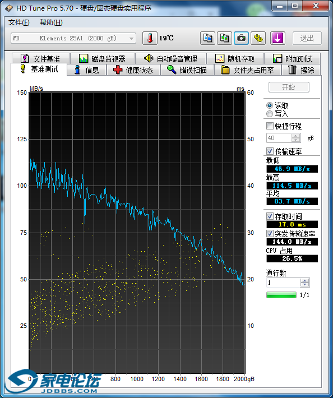Click the camera save screenshot icon
Image resolution: width=333 pixels, height=398 pixels.
click(241, 38)
